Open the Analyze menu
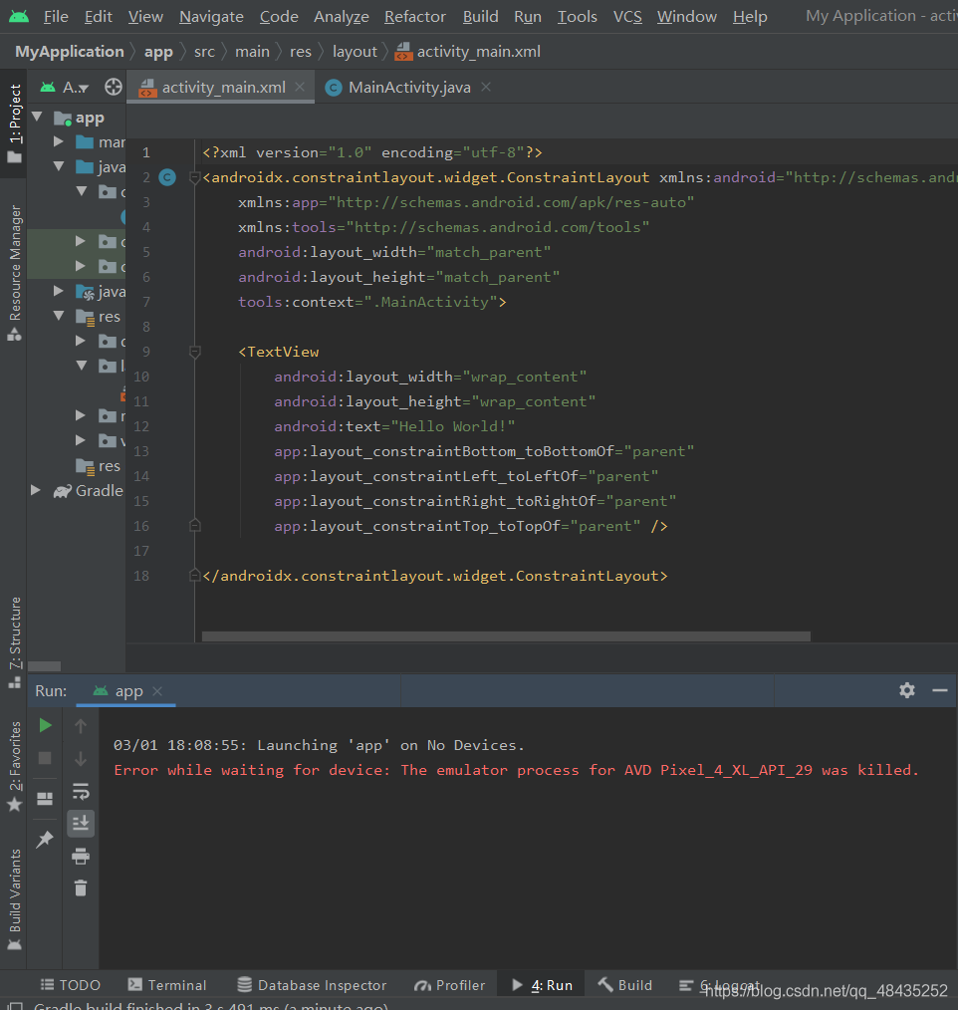958x1010 pixels. tap(342, 16)
